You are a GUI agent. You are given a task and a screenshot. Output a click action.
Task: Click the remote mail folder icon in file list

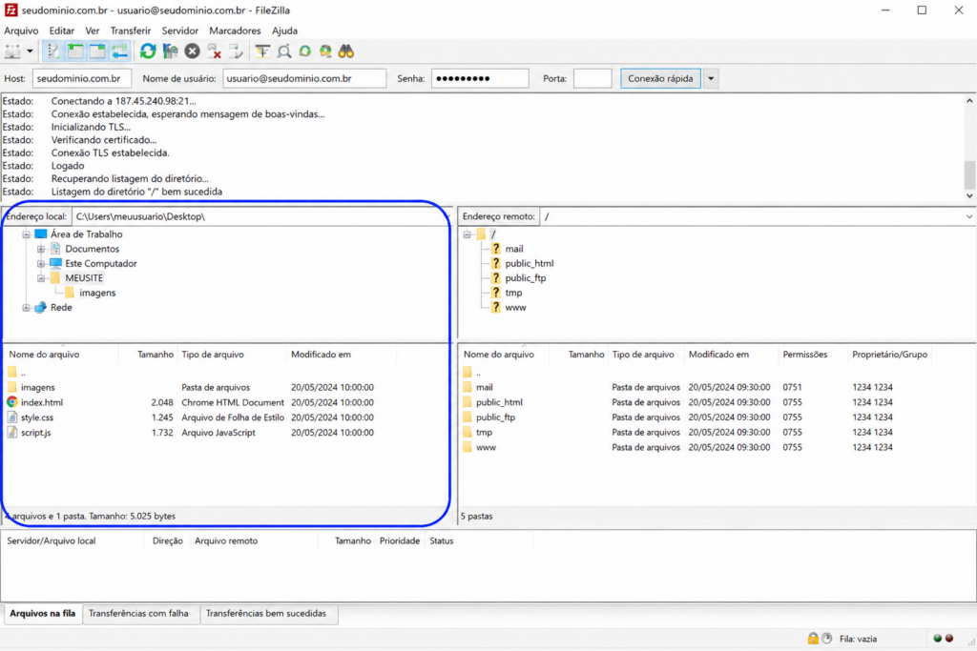click(468, 387)
